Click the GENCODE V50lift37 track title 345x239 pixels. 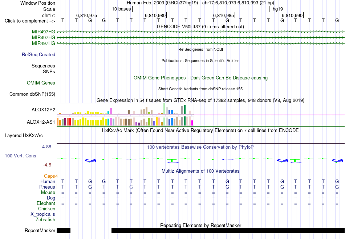(x=200, y=26)
